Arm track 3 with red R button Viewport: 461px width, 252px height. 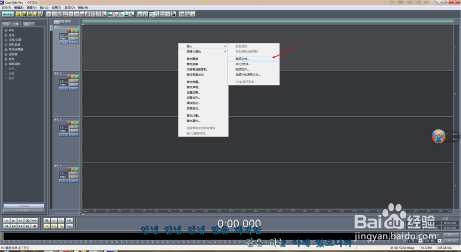[69, 123]
